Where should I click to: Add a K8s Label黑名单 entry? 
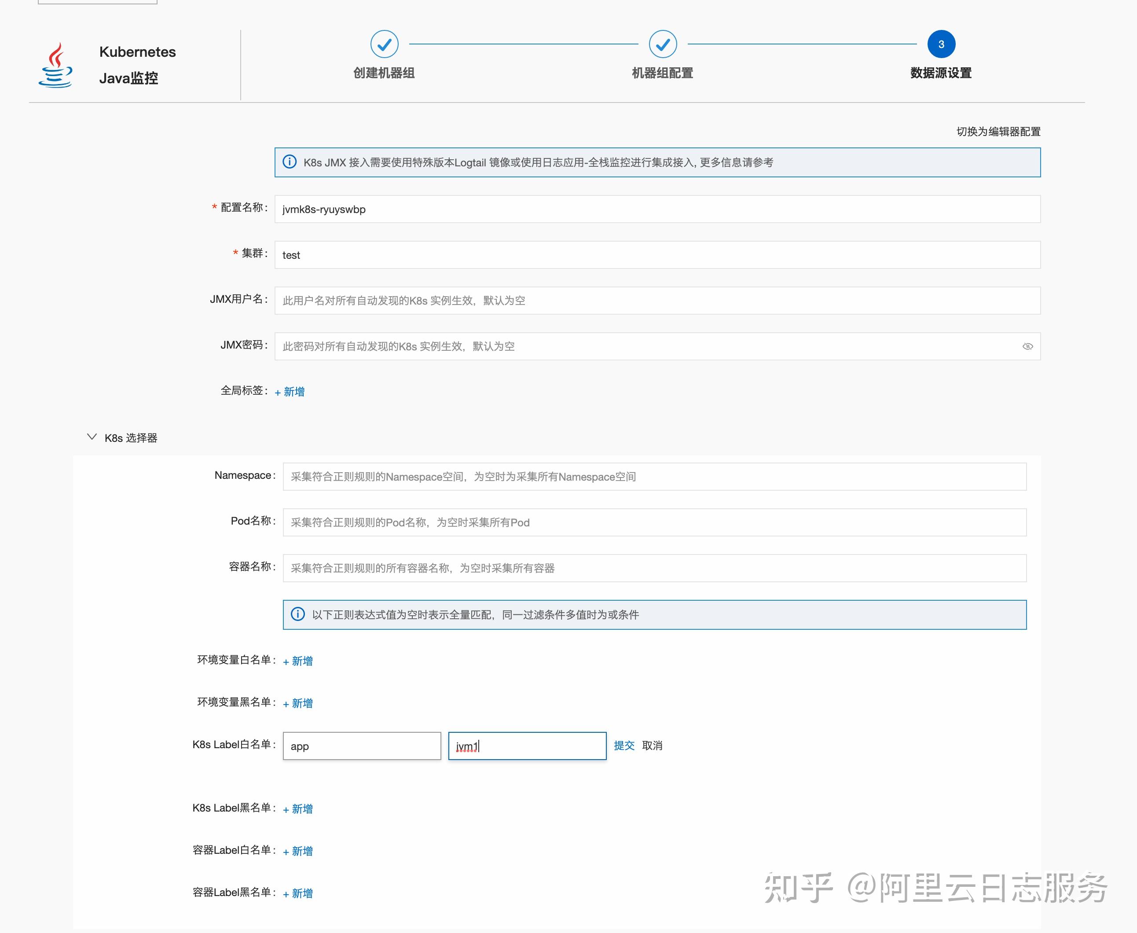tap(298, 808)
